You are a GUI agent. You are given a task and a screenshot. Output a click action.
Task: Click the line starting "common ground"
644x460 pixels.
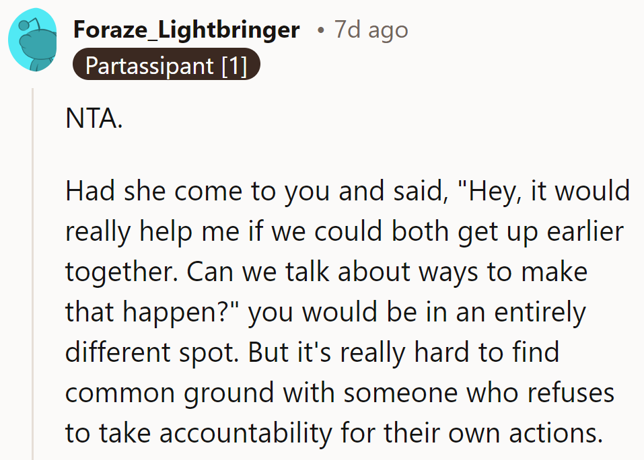(x=340, y=393)
